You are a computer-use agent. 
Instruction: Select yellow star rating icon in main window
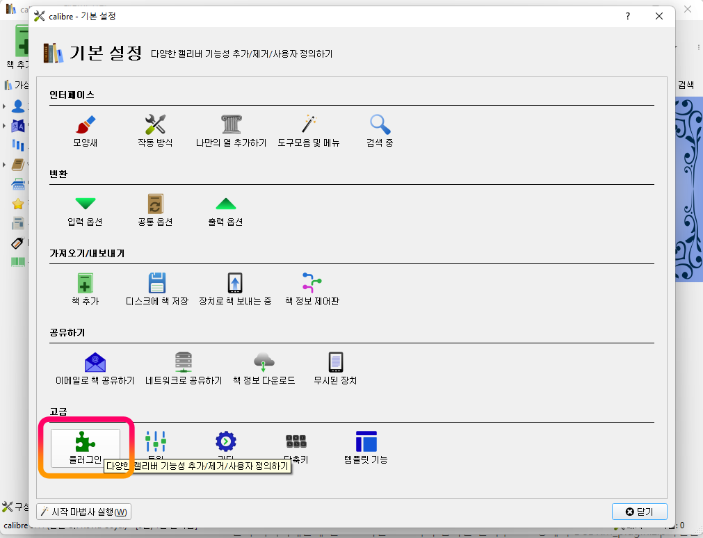coord(18,204)
